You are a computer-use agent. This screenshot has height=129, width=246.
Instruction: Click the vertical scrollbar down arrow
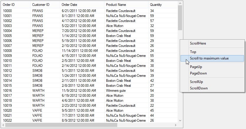[180, 120]
